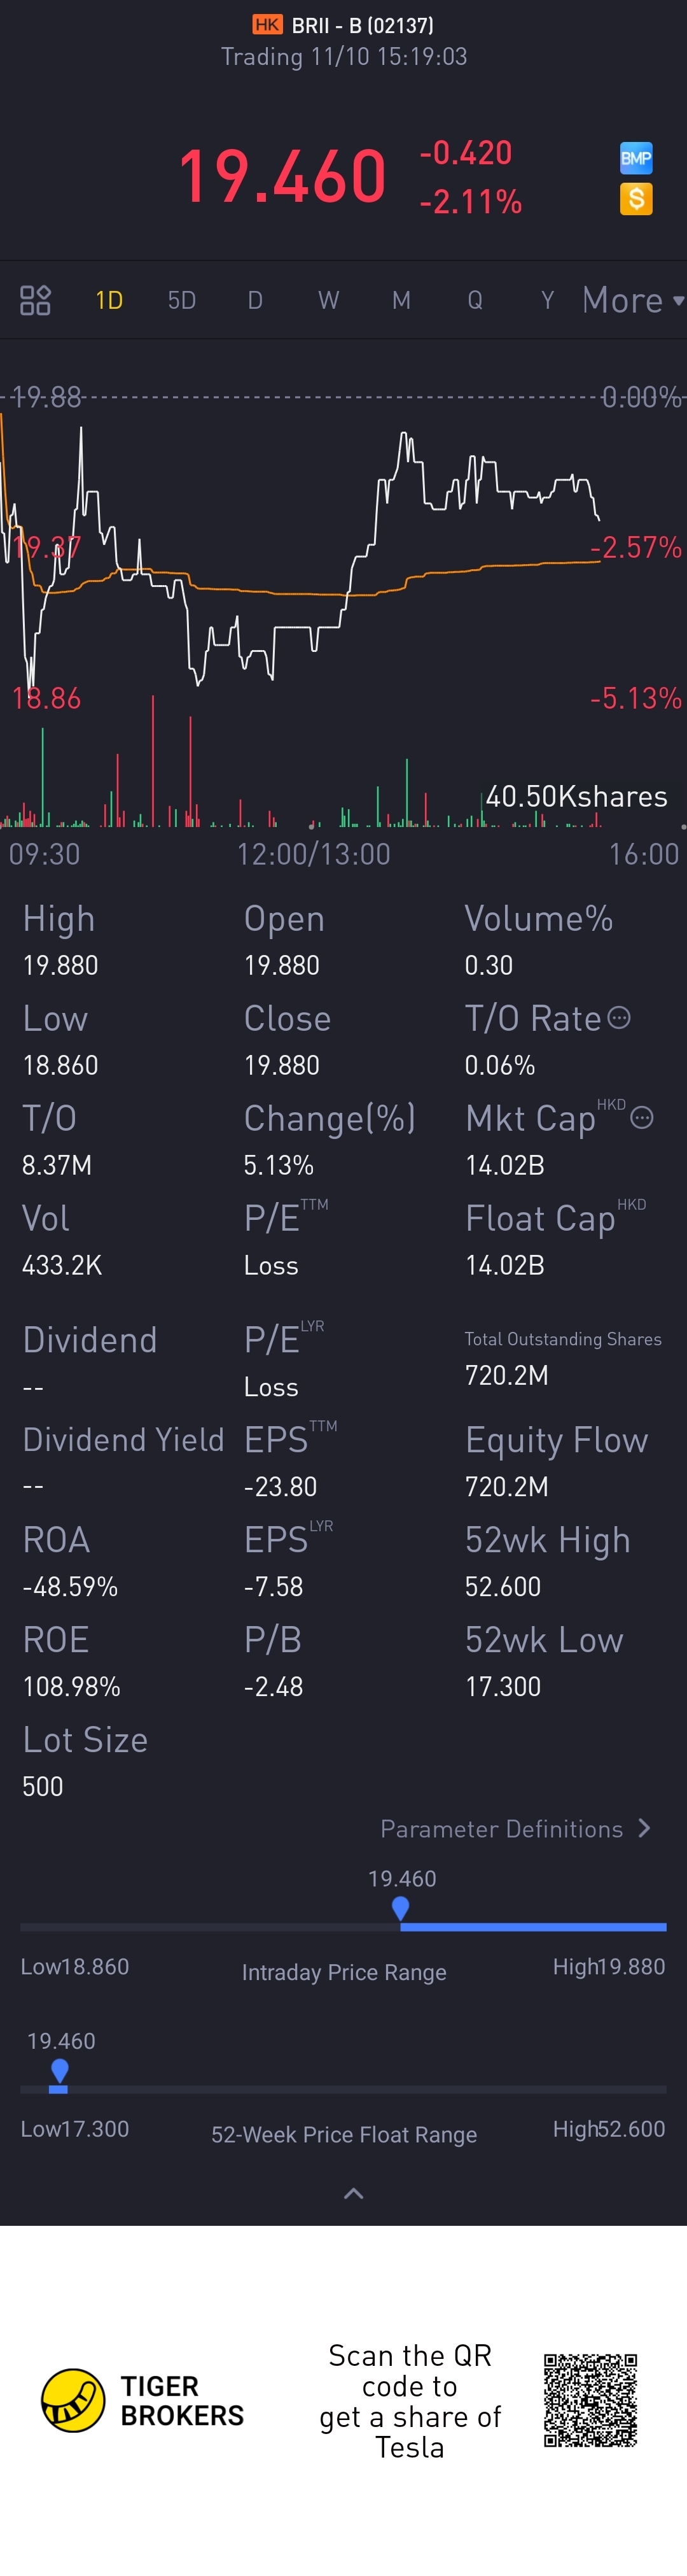687x2576 pixels.
Task: Select the M monthly chart tab
Action: click(x=401, y=300)
